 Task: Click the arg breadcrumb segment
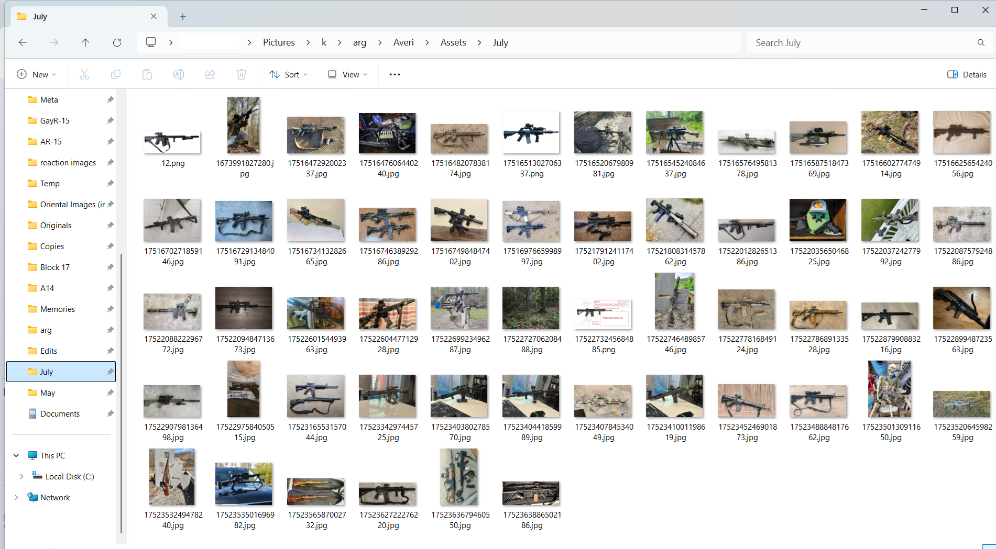coord(359,42)
